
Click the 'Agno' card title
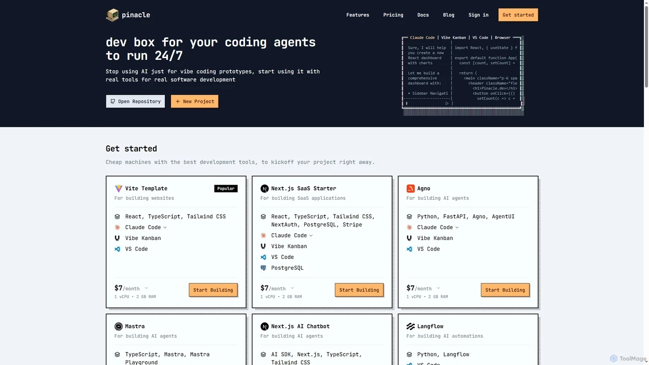[x=423, y=189]
